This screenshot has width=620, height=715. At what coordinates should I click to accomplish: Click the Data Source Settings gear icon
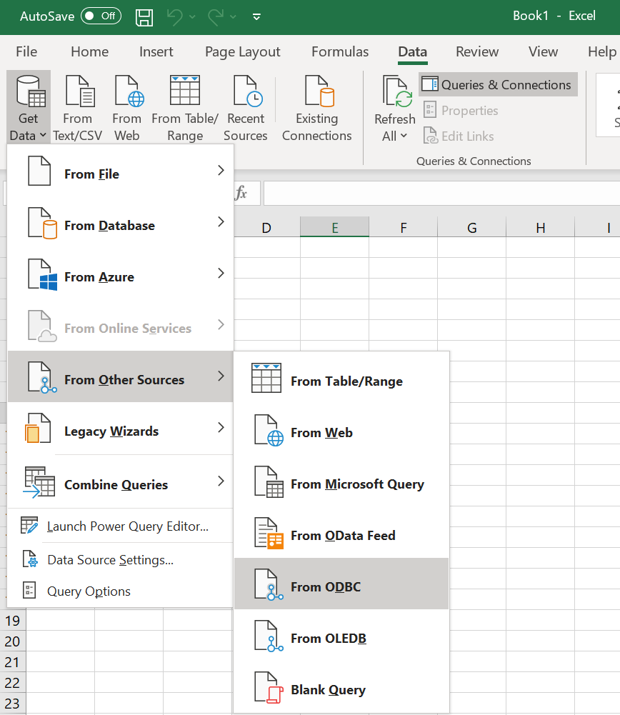(30, 559)
